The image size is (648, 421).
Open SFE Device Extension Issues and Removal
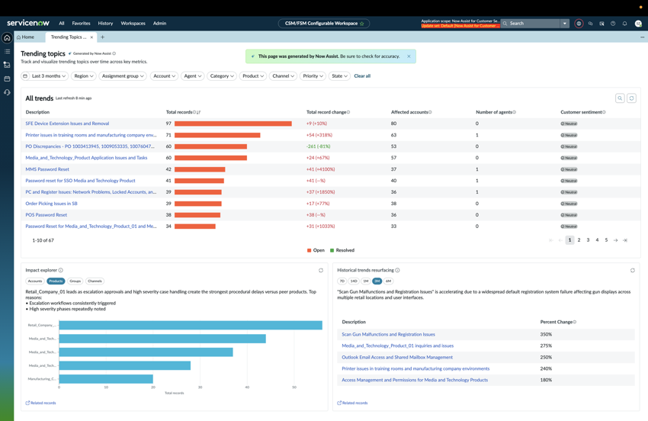tap(67, 124)
